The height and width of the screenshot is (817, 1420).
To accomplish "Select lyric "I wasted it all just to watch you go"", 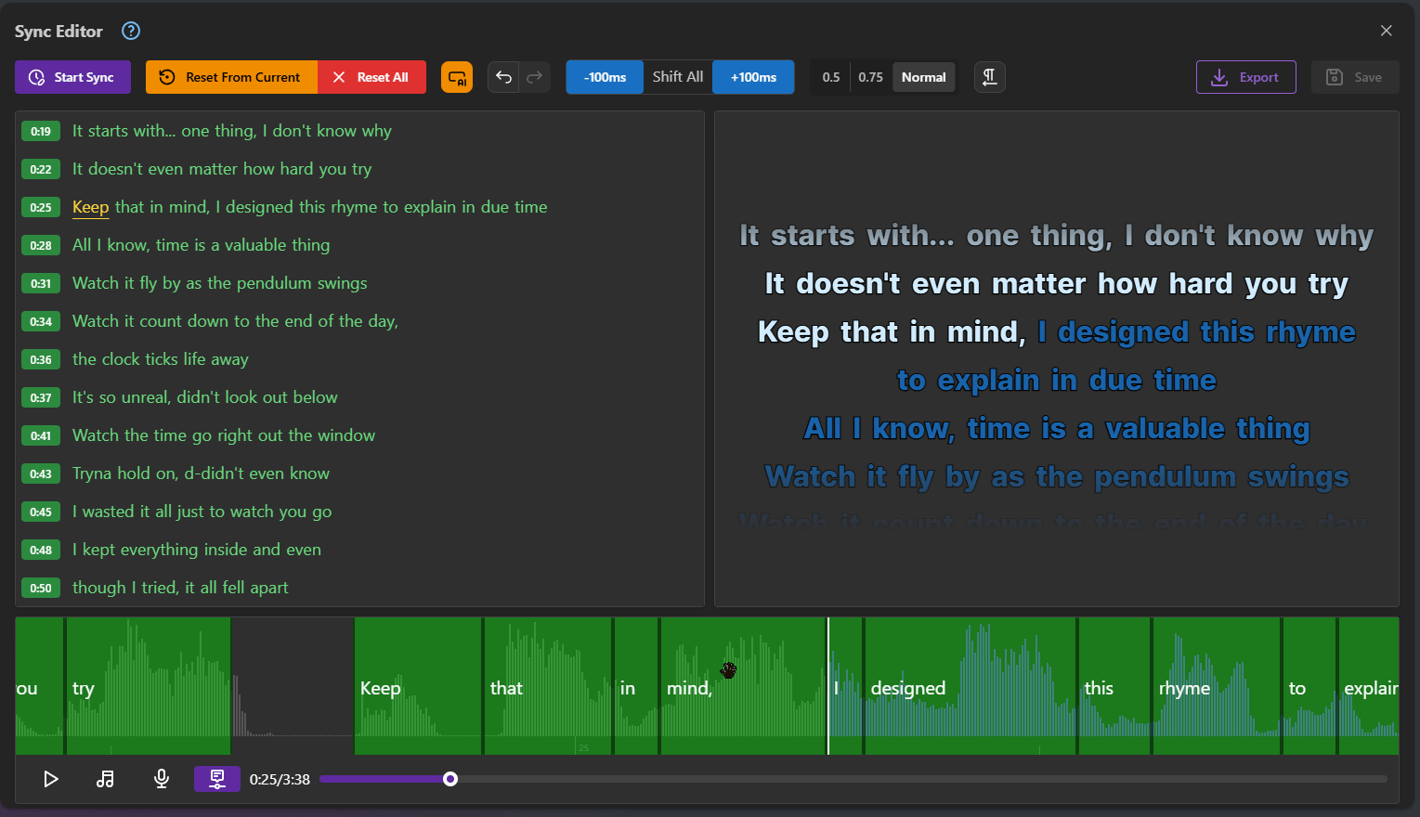I will [x=202, y=512].
